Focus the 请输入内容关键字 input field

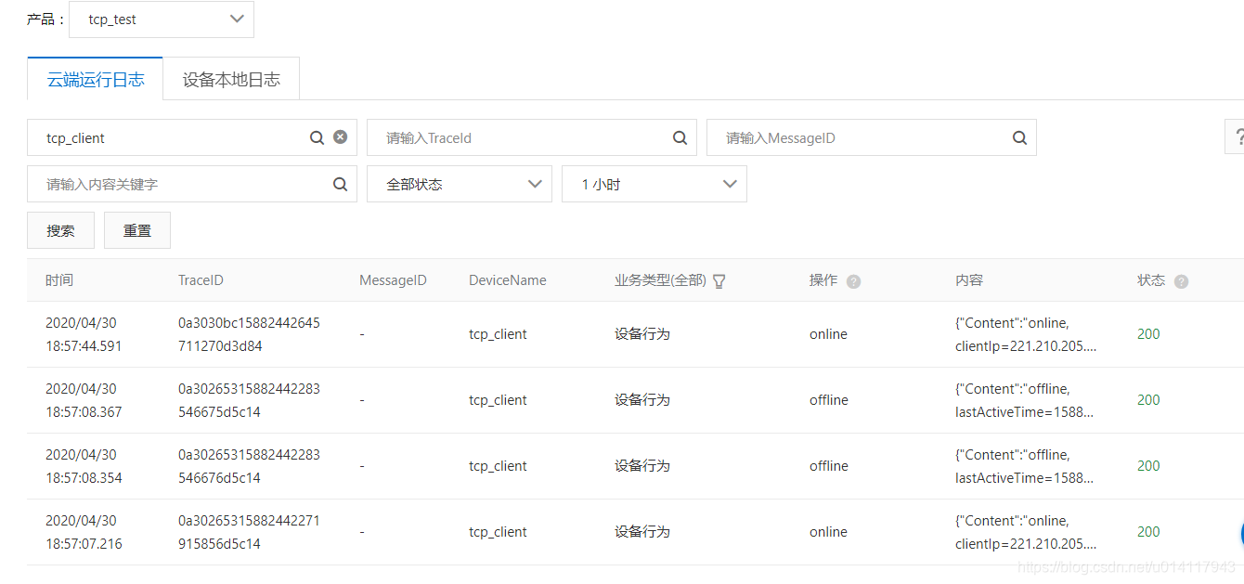pos(180,184)
